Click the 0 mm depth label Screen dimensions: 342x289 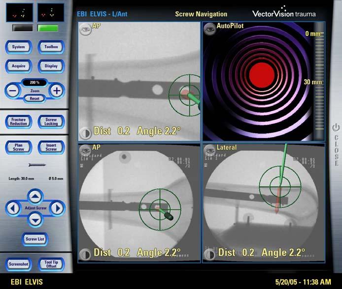coord(313,34)
